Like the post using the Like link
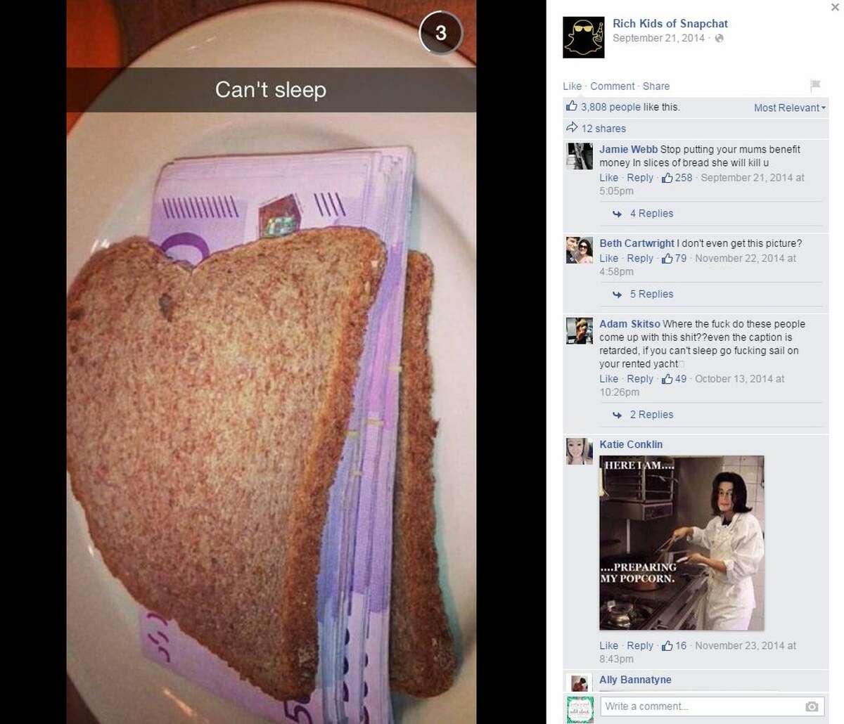The image size is (844, 724). click(572, 86)
